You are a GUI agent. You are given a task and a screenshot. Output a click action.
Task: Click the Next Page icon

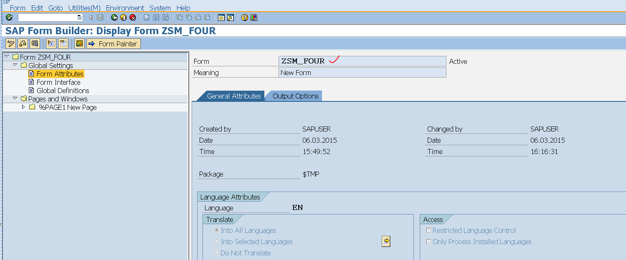[198, 18]
